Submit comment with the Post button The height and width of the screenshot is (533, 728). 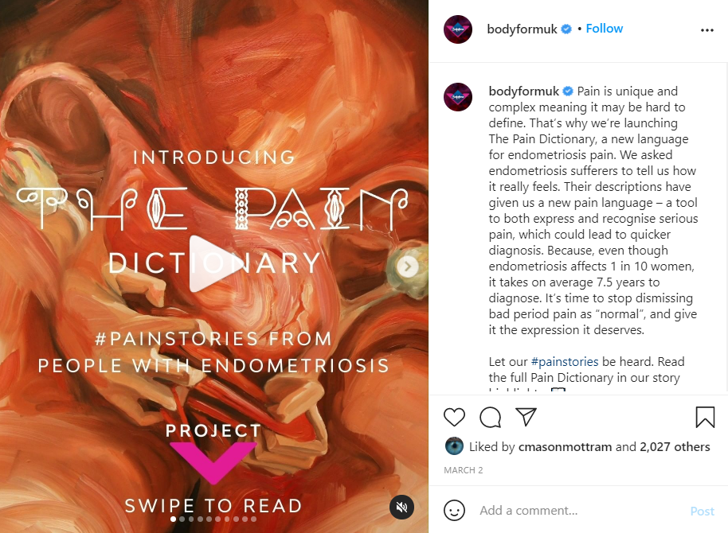click(702, 511)
